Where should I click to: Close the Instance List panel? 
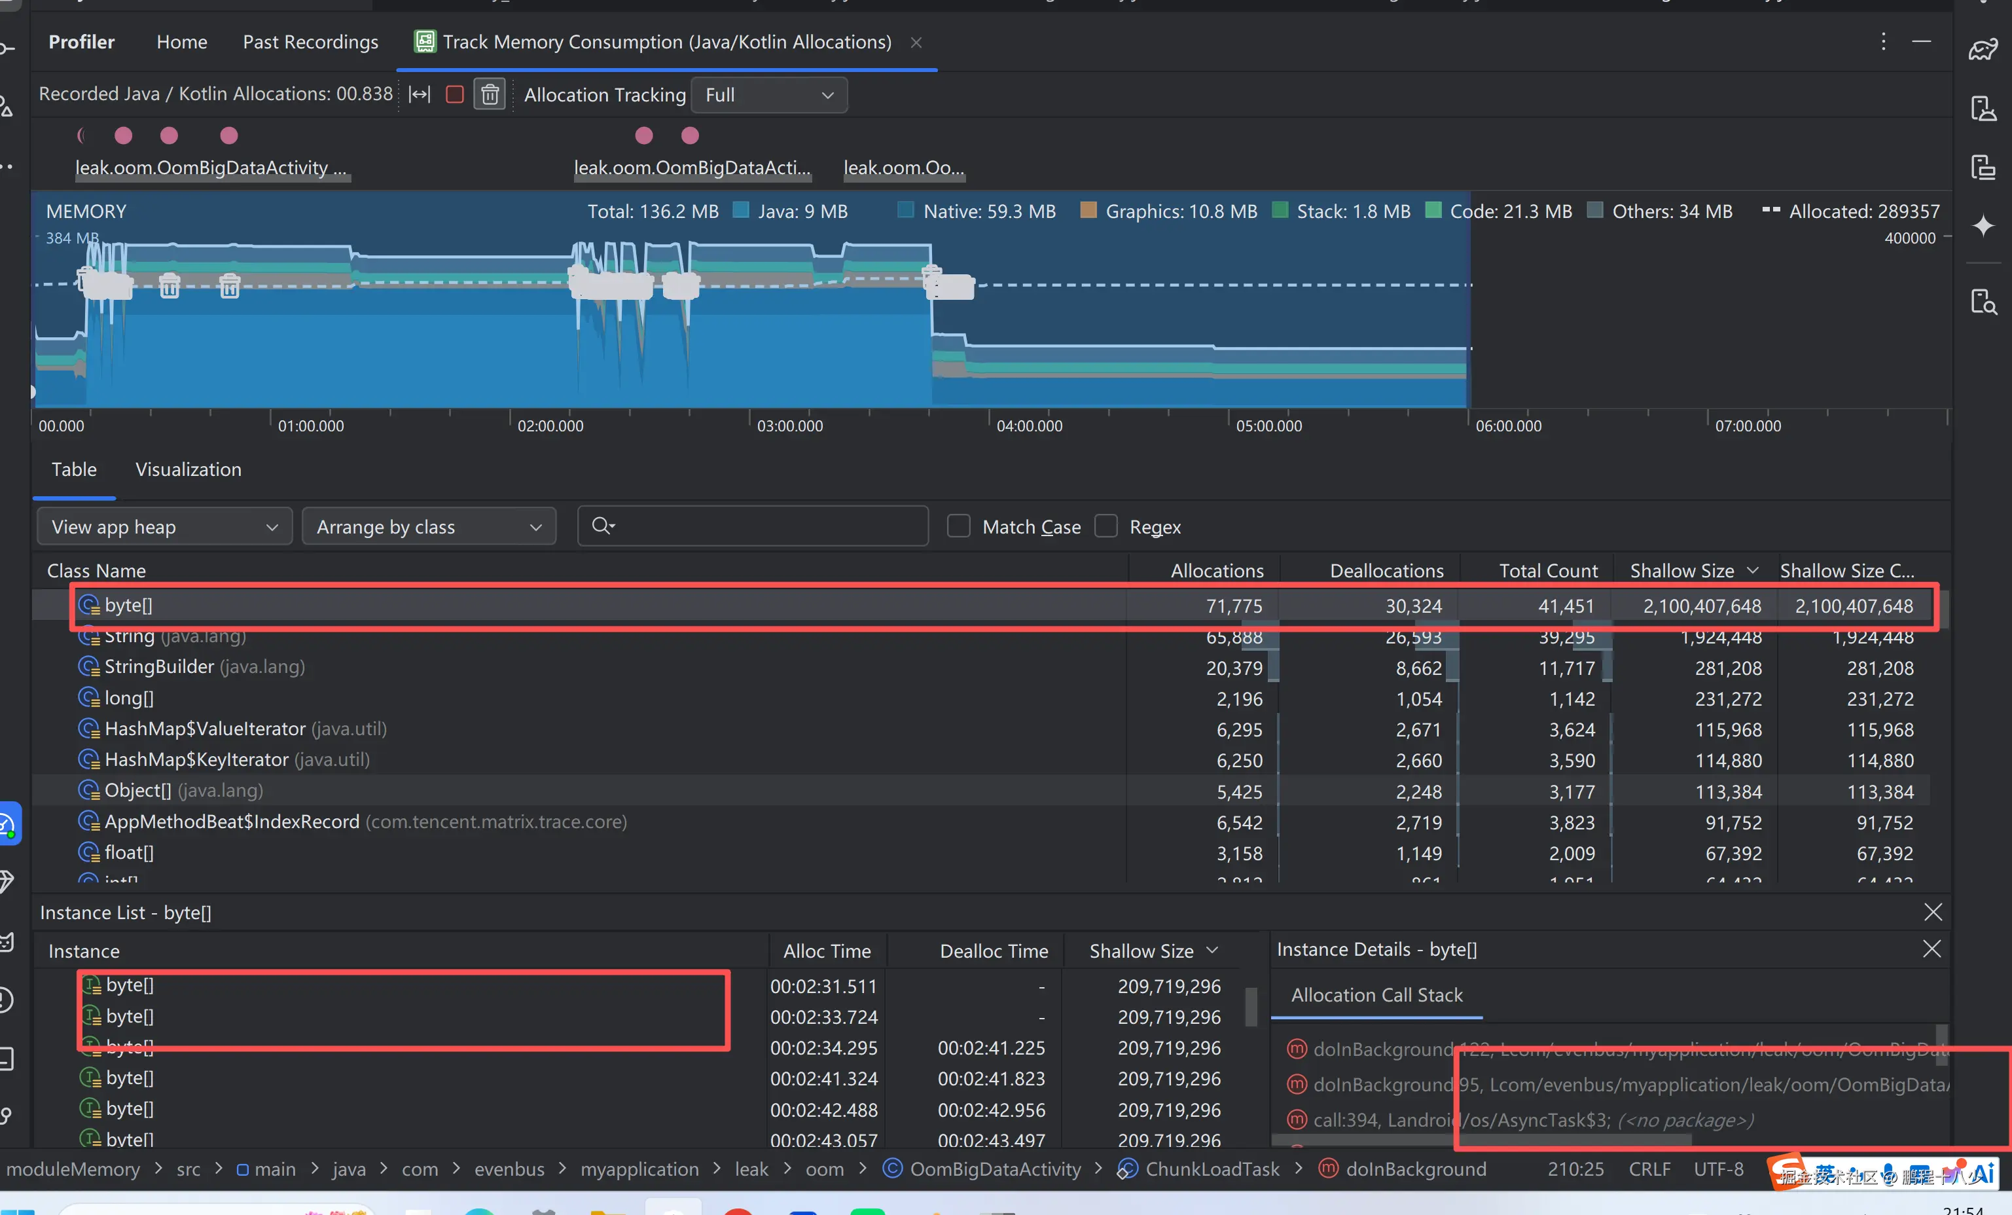1932,912
